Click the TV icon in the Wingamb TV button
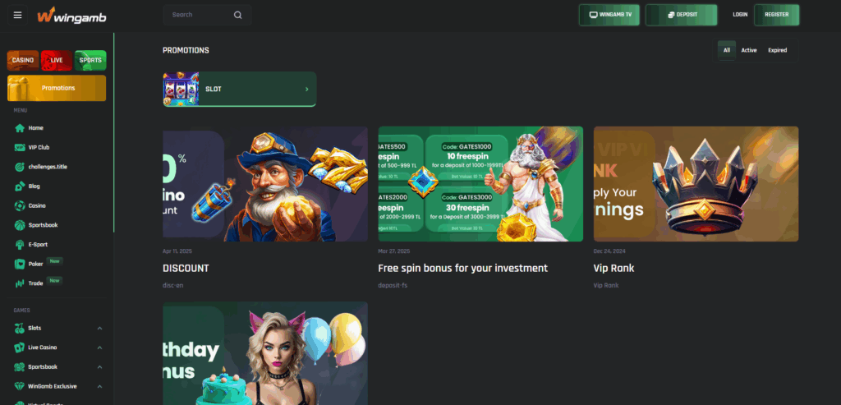This screenshot has width=841, height=405. 593,15
